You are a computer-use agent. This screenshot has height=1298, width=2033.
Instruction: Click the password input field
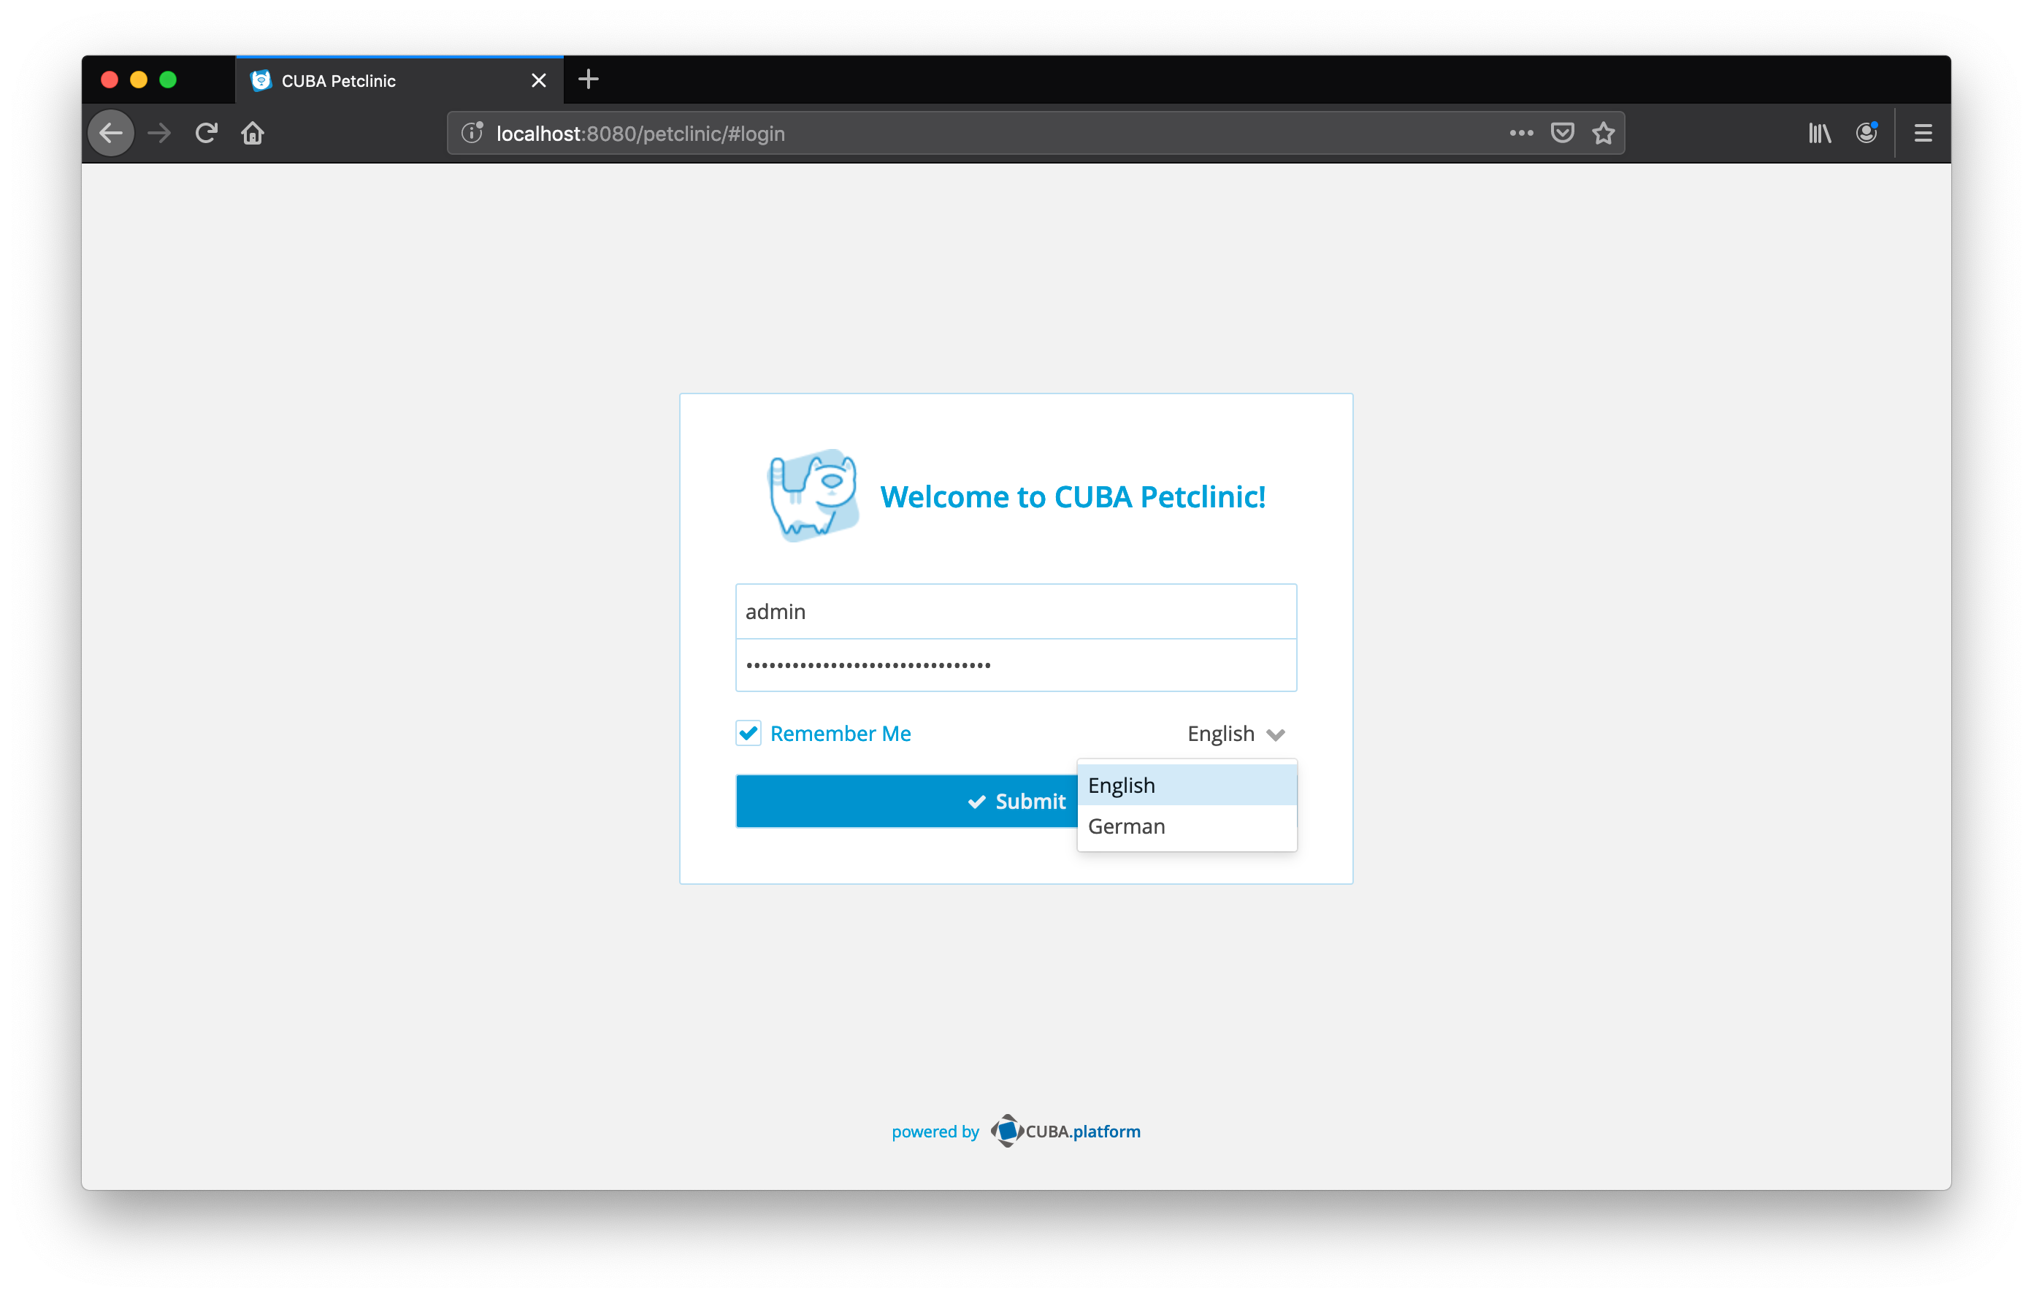[x=1016, y=665]
